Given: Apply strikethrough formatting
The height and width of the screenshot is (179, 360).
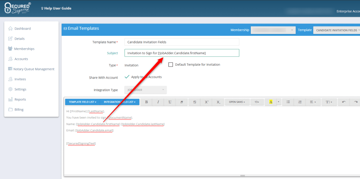Looking at the screenshot, I should coord(195,102).
